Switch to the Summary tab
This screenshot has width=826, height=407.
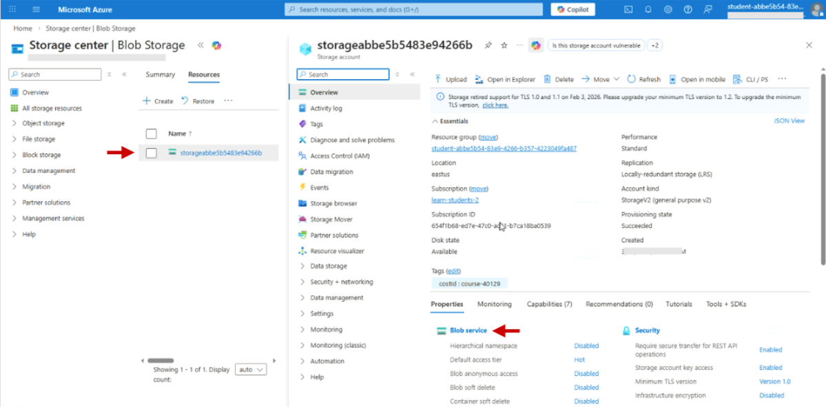161,74
